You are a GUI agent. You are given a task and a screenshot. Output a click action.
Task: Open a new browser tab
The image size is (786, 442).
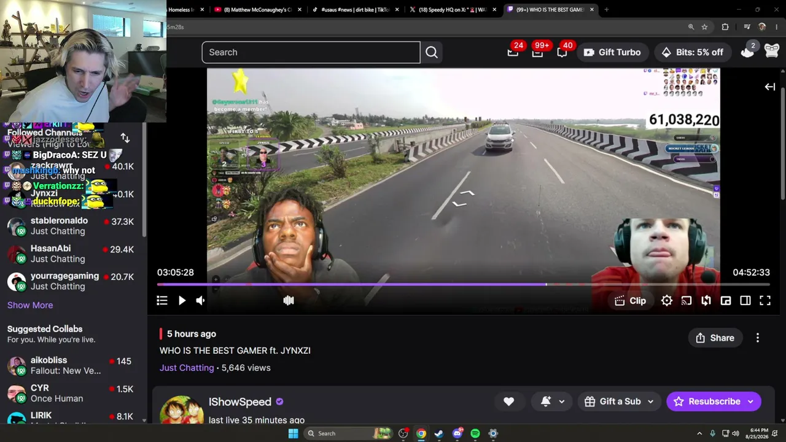[607, 10]
